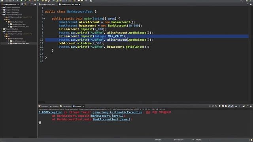
Task: Open the Problems tab
Action: coord(43,106)
